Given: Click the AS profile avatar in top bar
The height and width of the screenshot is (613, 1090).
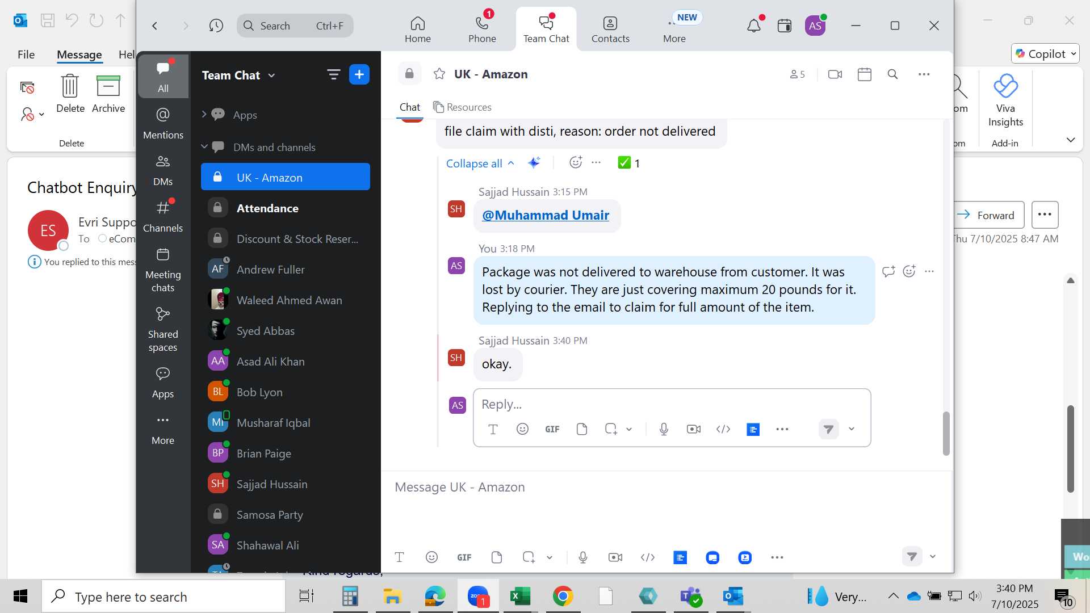Looking at the screenshot, I should [815, 26].
